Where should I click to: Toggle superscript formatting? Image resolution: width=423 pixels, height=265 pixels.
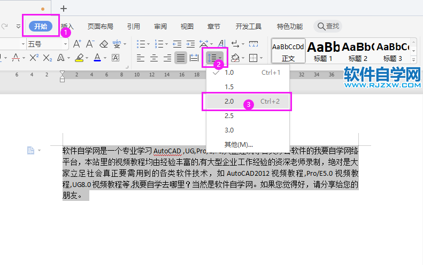[x=34, y=58]
